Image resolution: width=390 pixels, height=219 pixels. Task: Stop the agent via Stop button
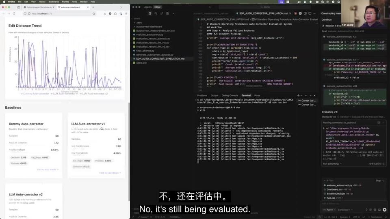point(380,180)
